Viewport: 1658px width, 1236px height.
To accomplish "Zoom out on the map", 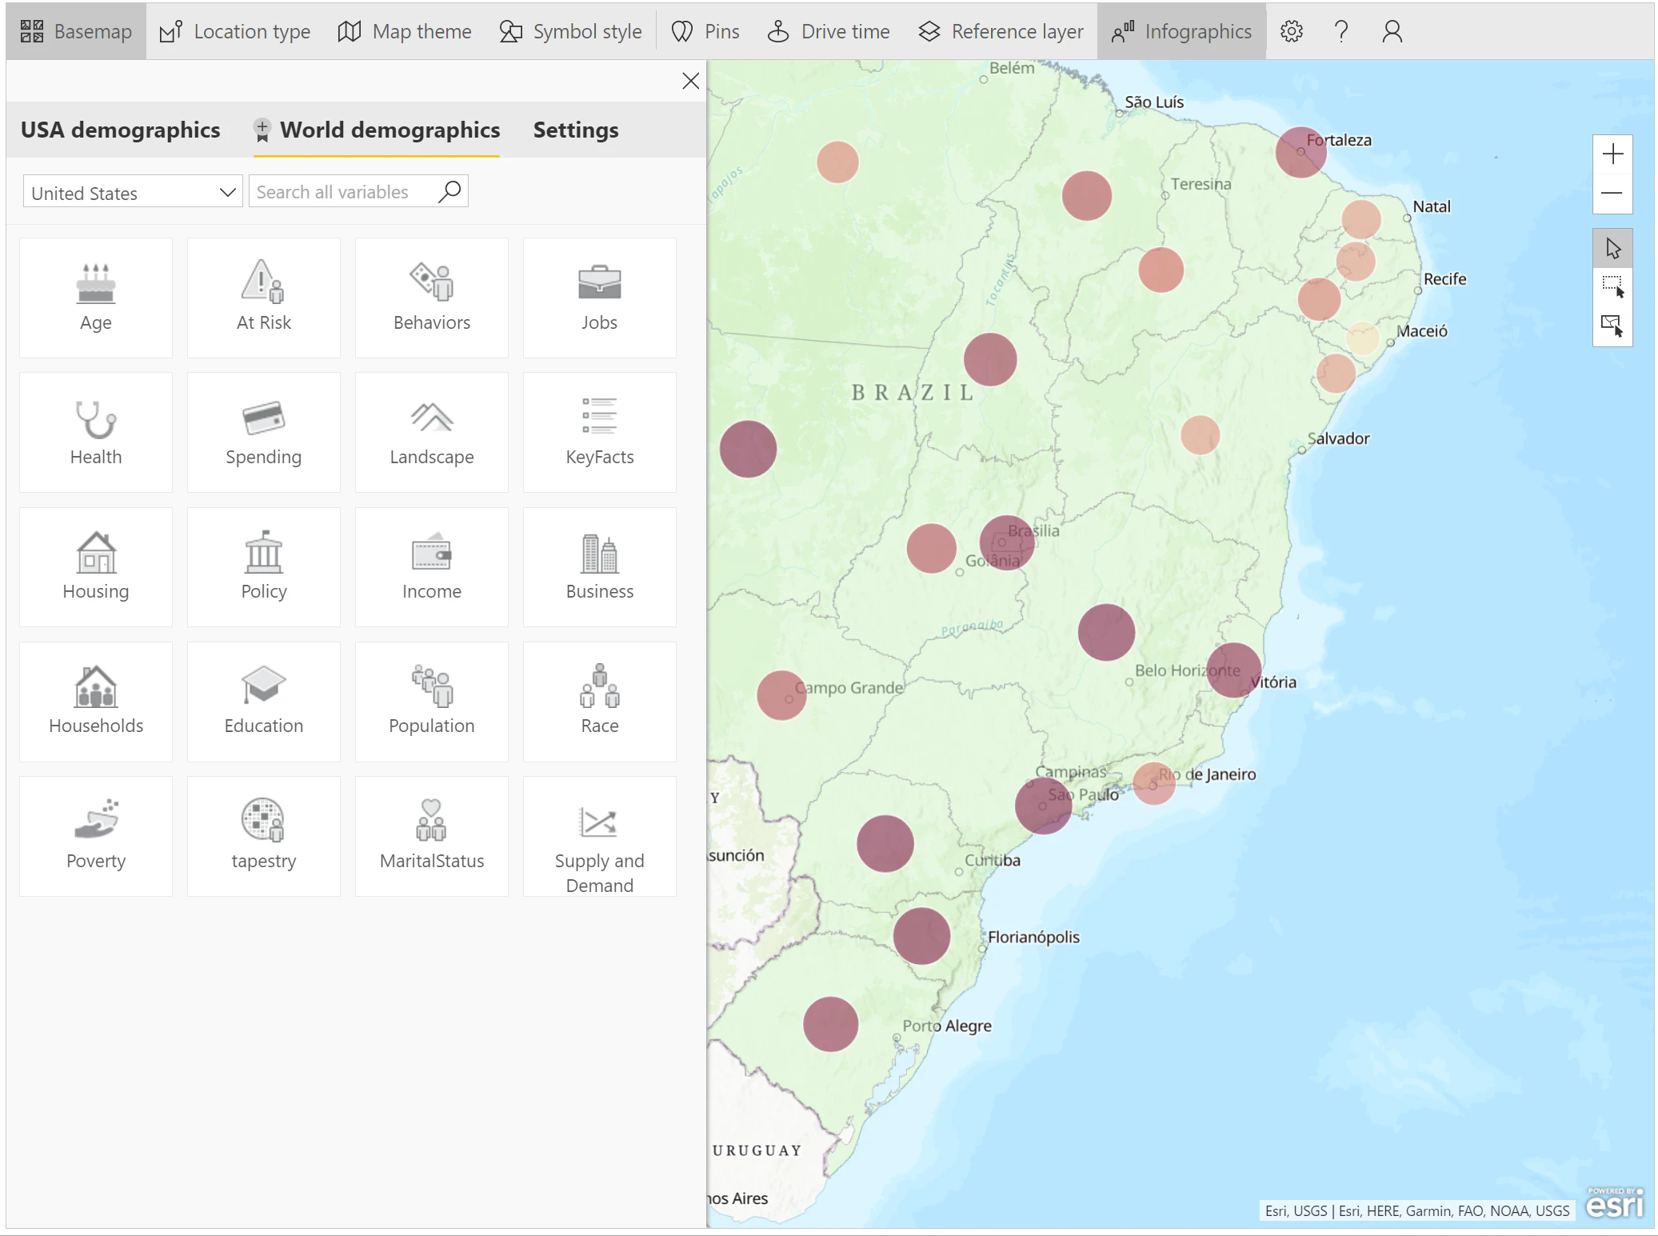I will tap(1612, 194).
